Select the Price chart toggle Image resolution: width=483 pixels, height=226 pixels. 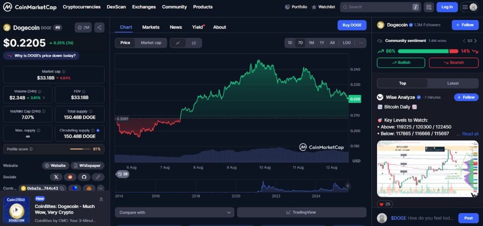coord(125,43)
